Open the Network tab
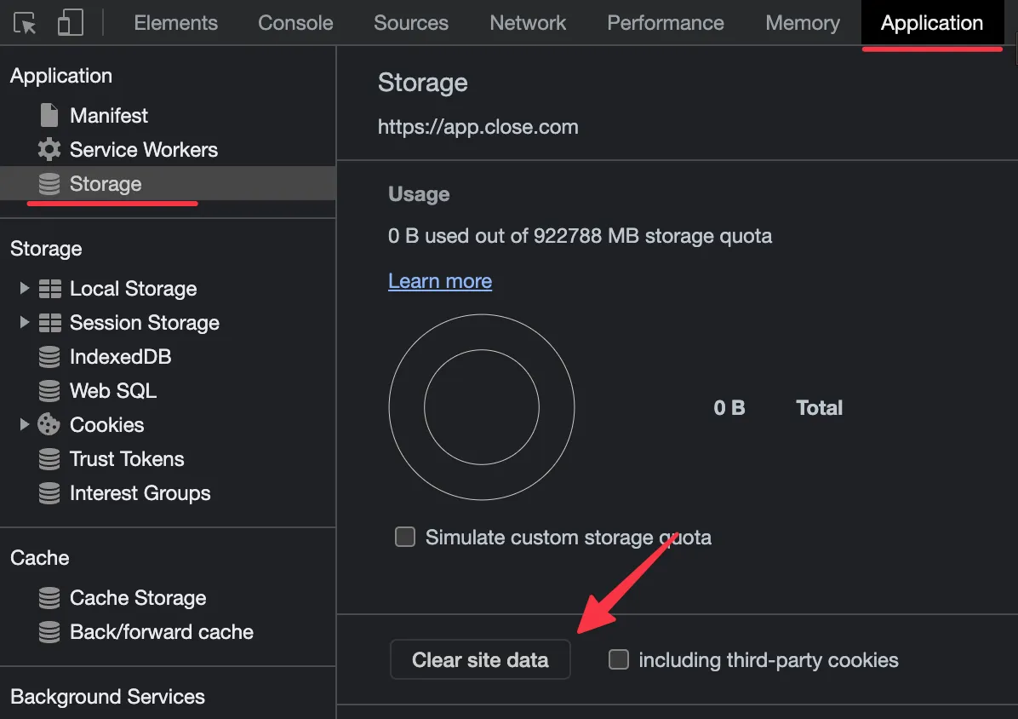This screenshot has width=1018, height=719. (x=528, y=23)
